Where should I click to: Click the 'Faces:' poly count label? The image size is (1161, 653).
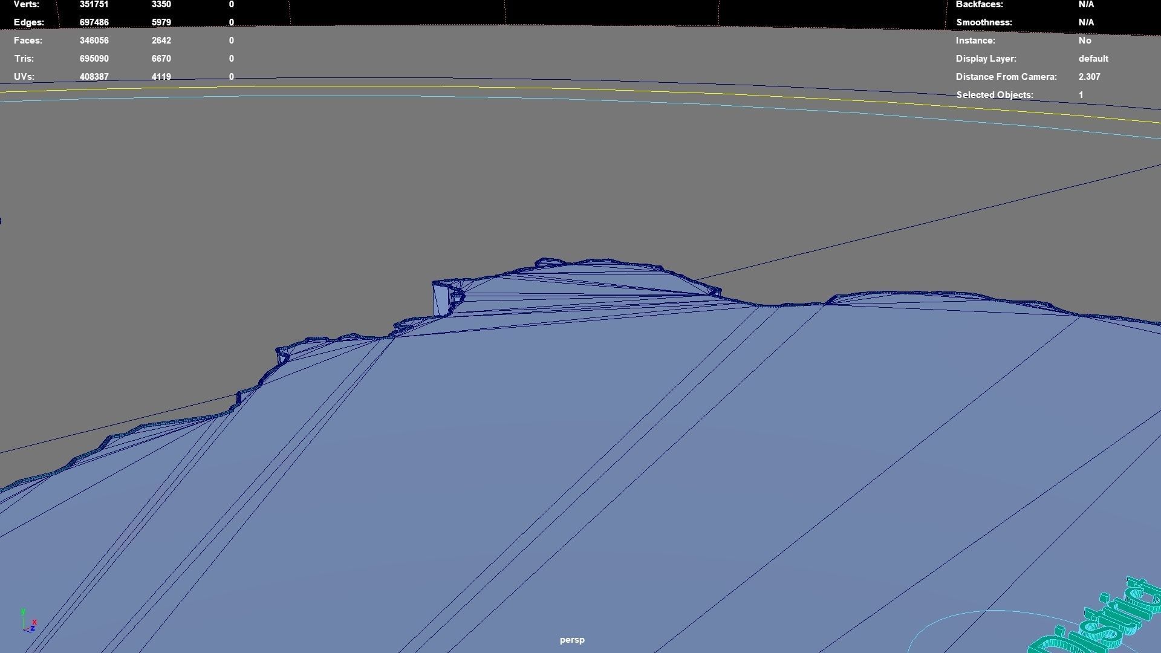(x=28, y=41)
